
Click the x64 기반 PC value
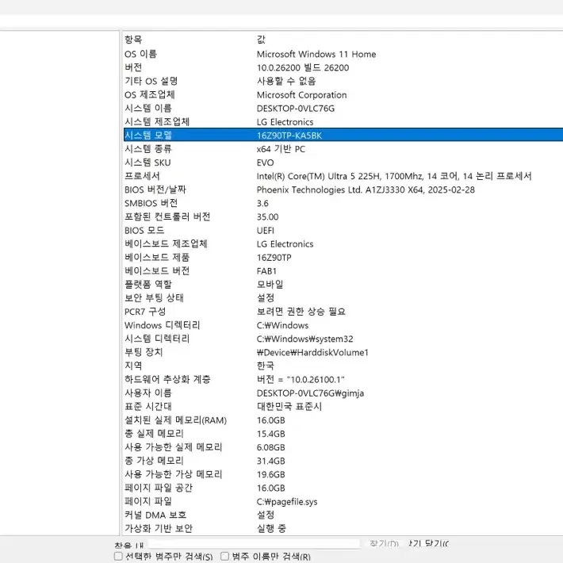(281, 149)
